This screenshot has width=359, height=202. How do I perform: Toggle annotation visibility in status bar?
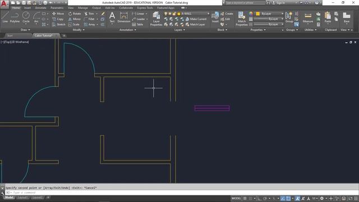point(297,198)
